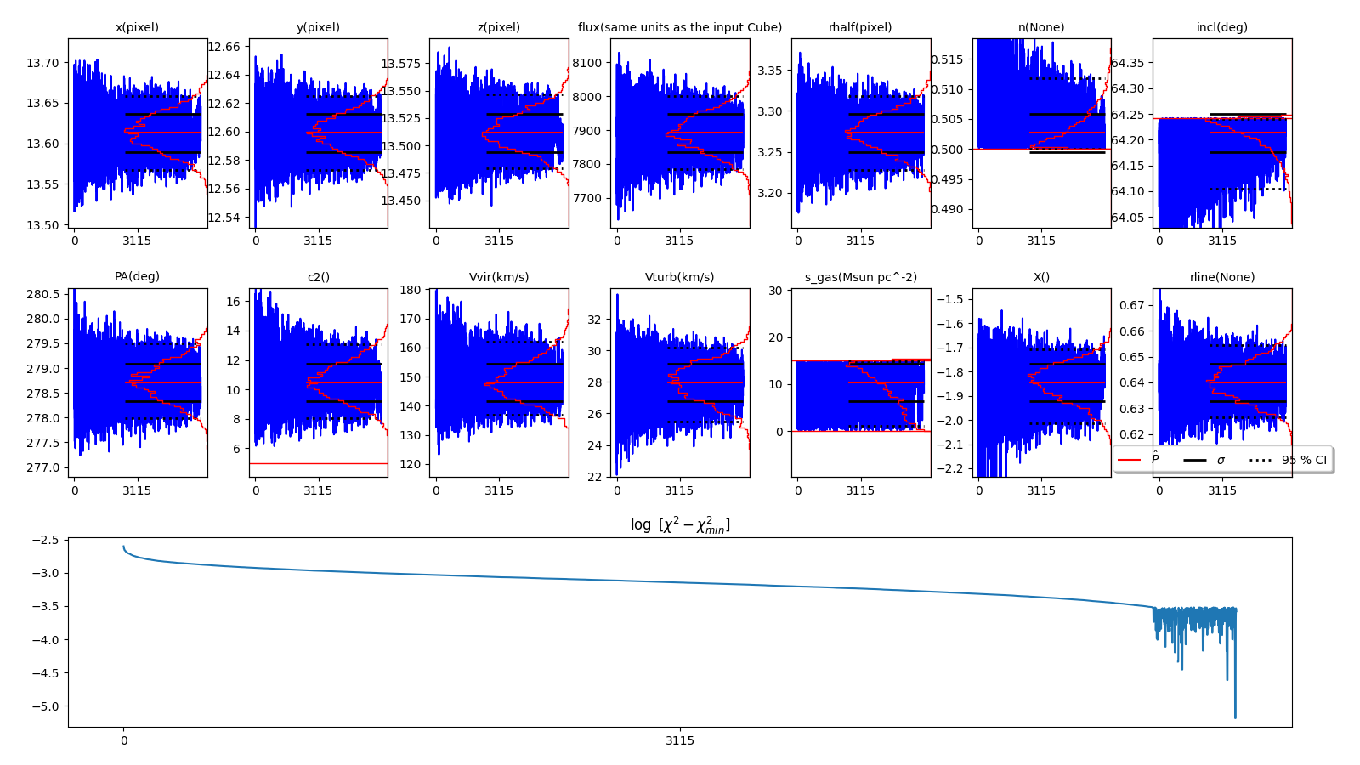Click the red line legend marker
The height and width of the screenshot is (765, 1360).
click(1129, 460)
